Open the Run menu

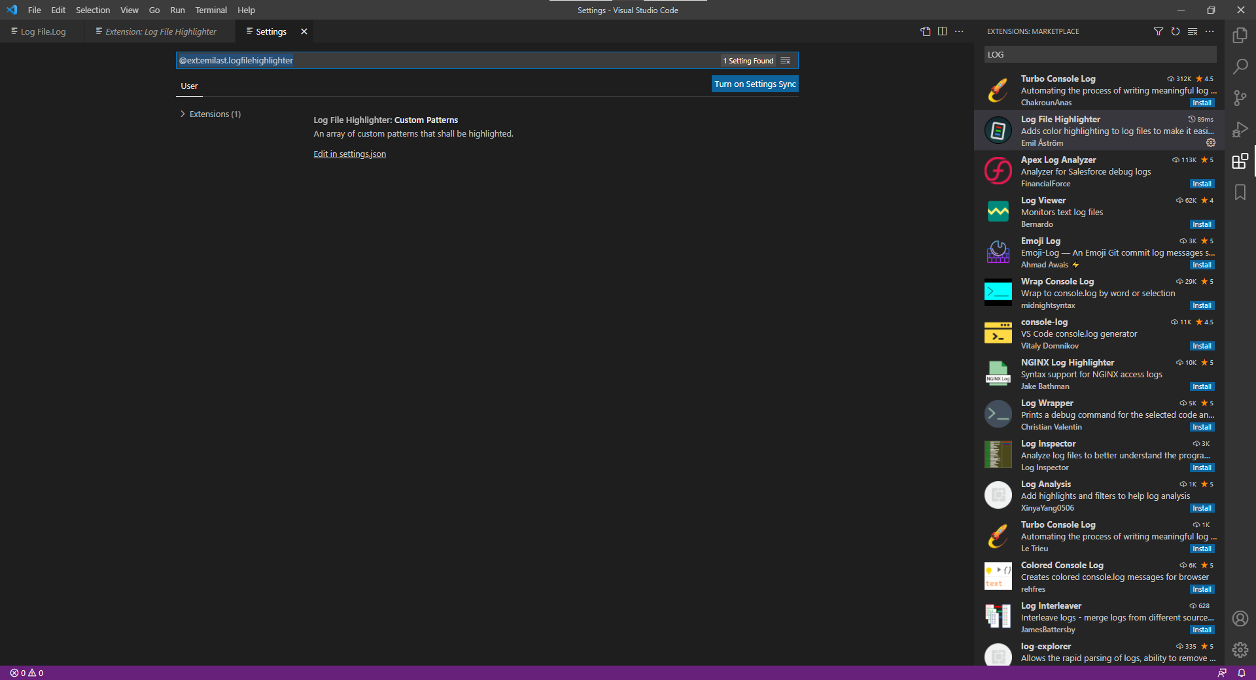point(177,10)
